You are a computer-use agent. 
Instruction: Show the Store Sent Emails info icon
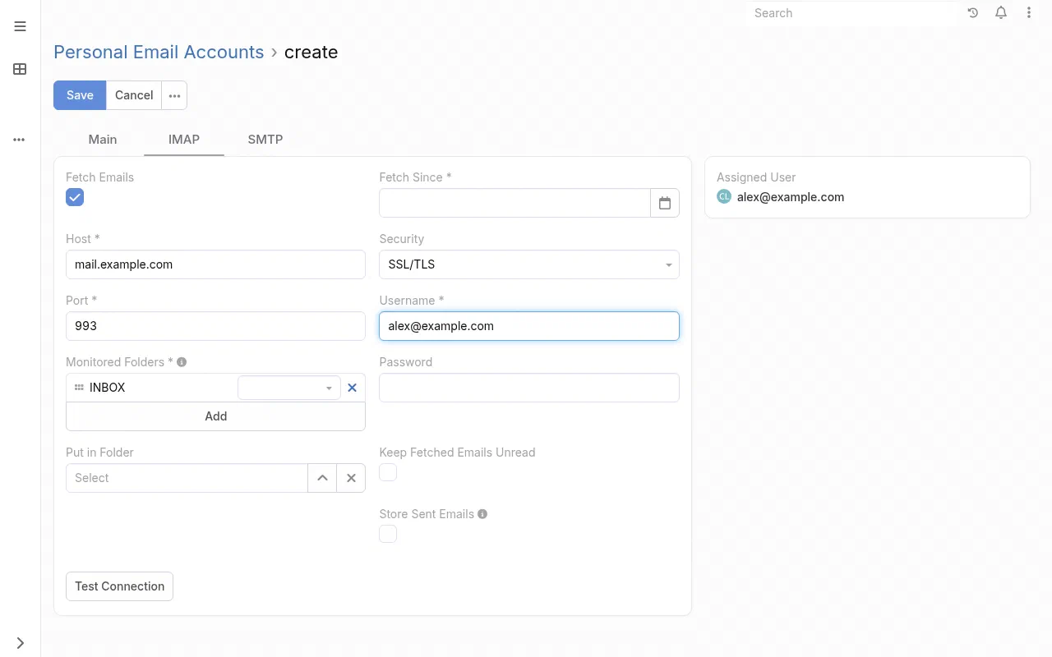coord(482,514)
